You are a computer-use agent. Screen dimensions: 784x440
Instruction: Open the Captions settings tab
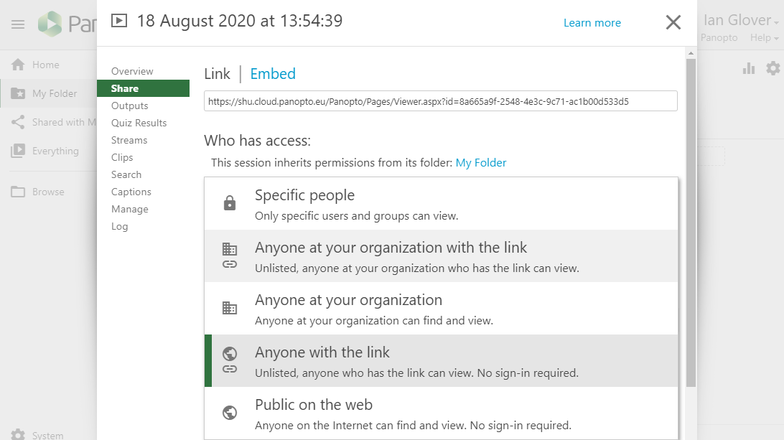click(131, 192)
